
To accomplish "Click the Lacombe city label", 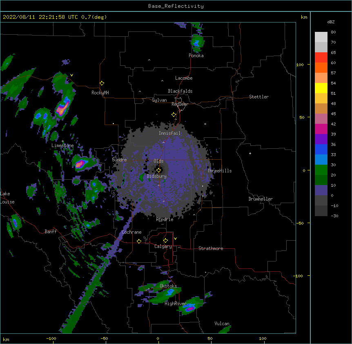I will [184, 78].
